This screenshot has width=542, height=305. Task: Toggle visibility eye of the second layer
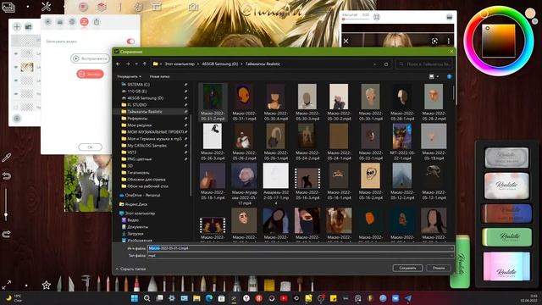[x=16, y=53]
